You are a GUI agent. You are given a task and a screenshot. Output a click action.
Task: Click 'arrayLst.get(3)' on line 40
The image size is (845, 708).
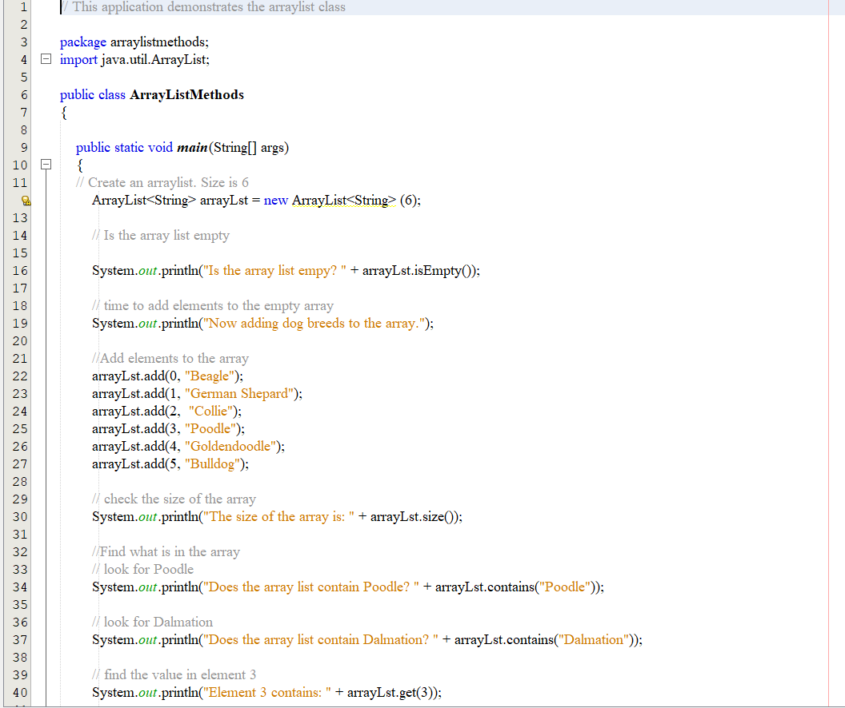pos(392,692)
